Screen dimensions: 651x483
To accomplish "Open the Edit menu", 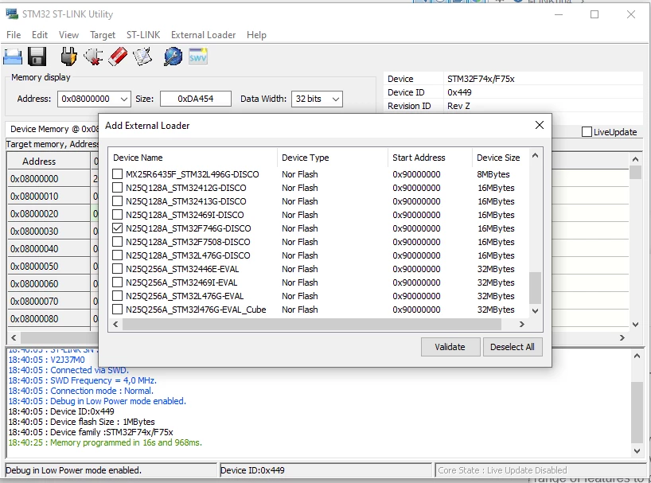I will [x=40, y=35].
